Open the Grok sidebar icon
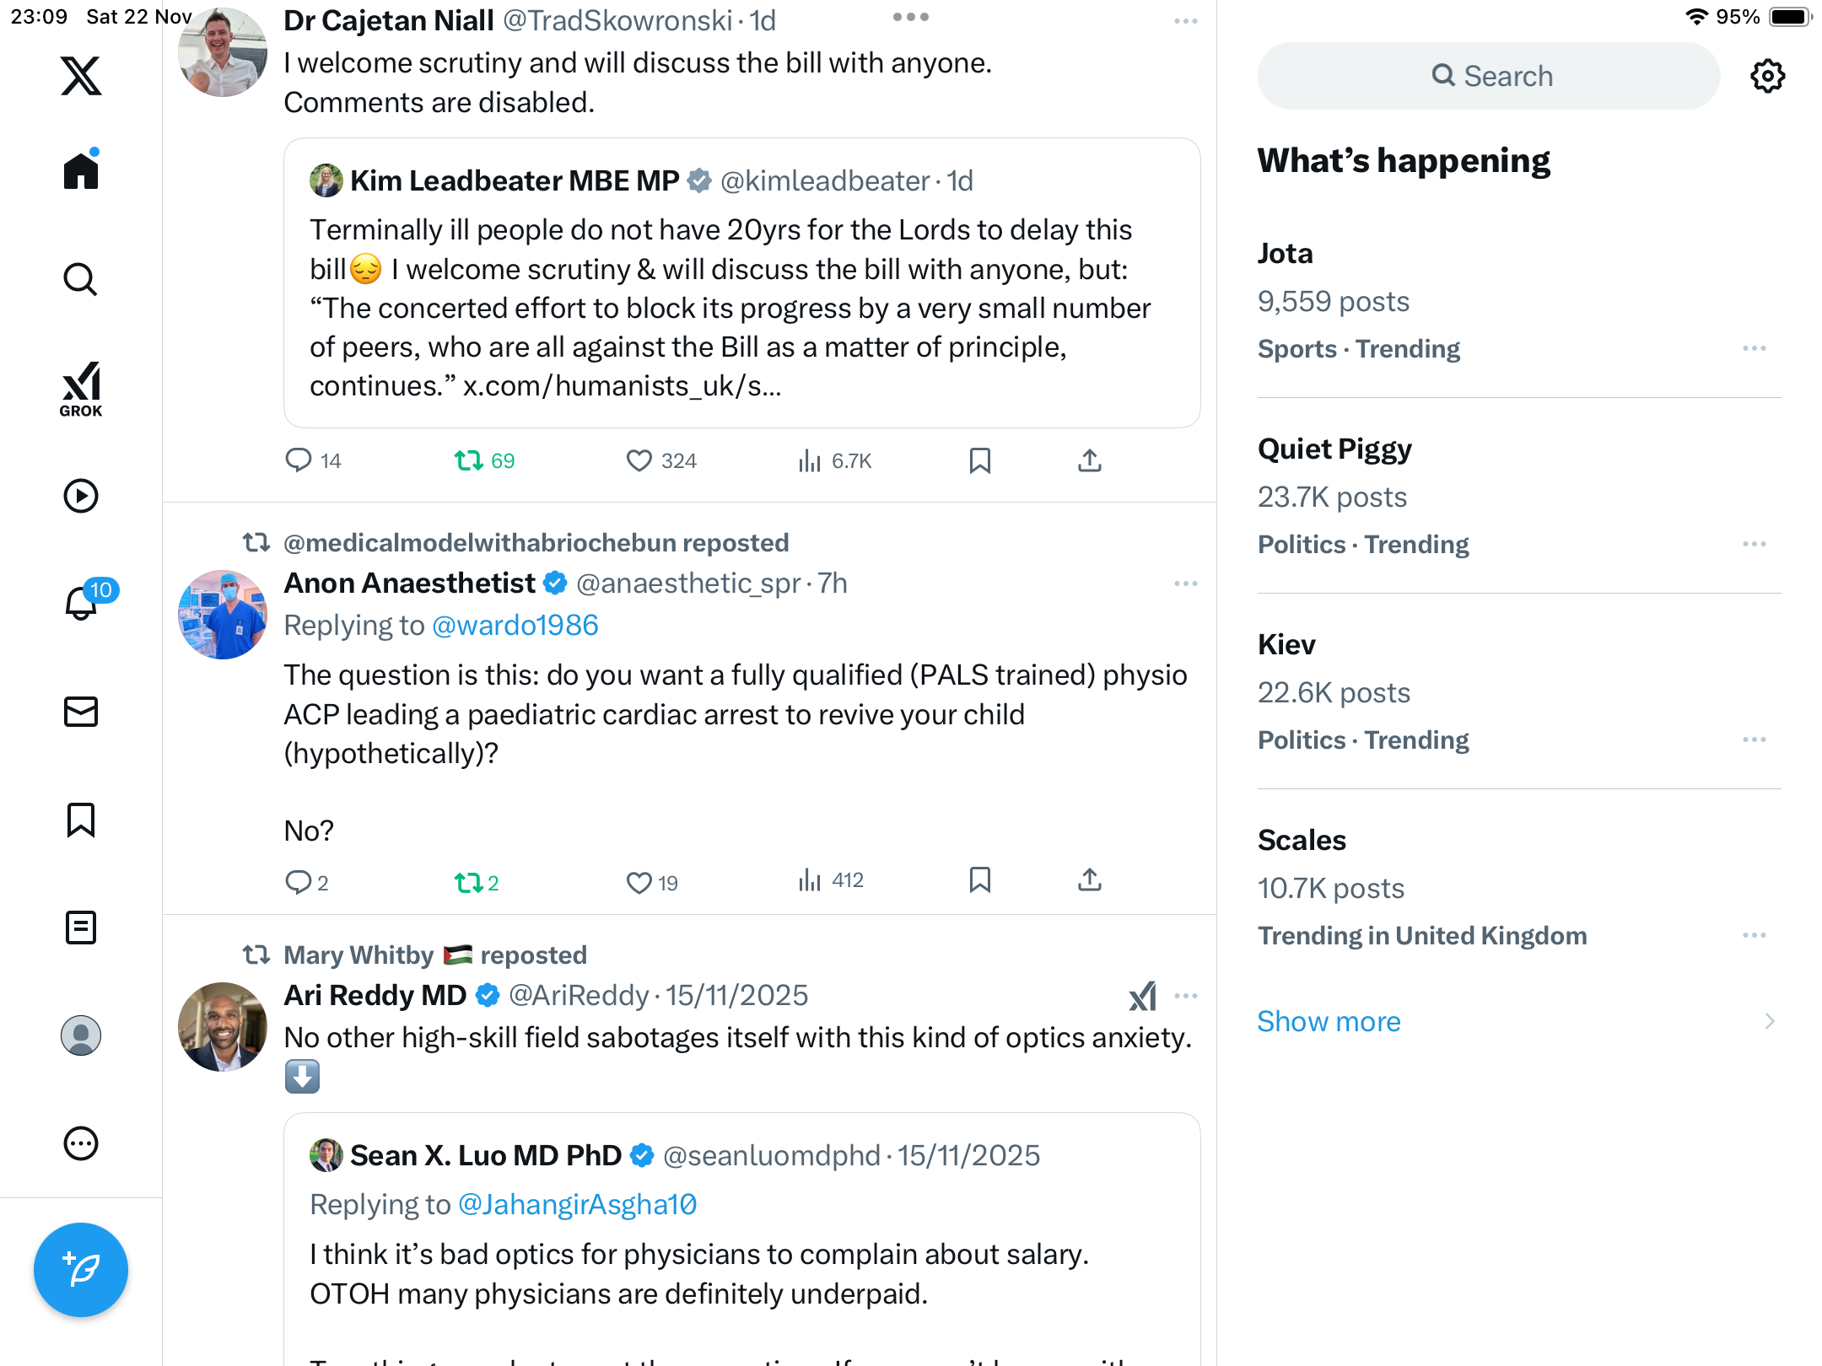The image size is (1822, 1366). 81,389
